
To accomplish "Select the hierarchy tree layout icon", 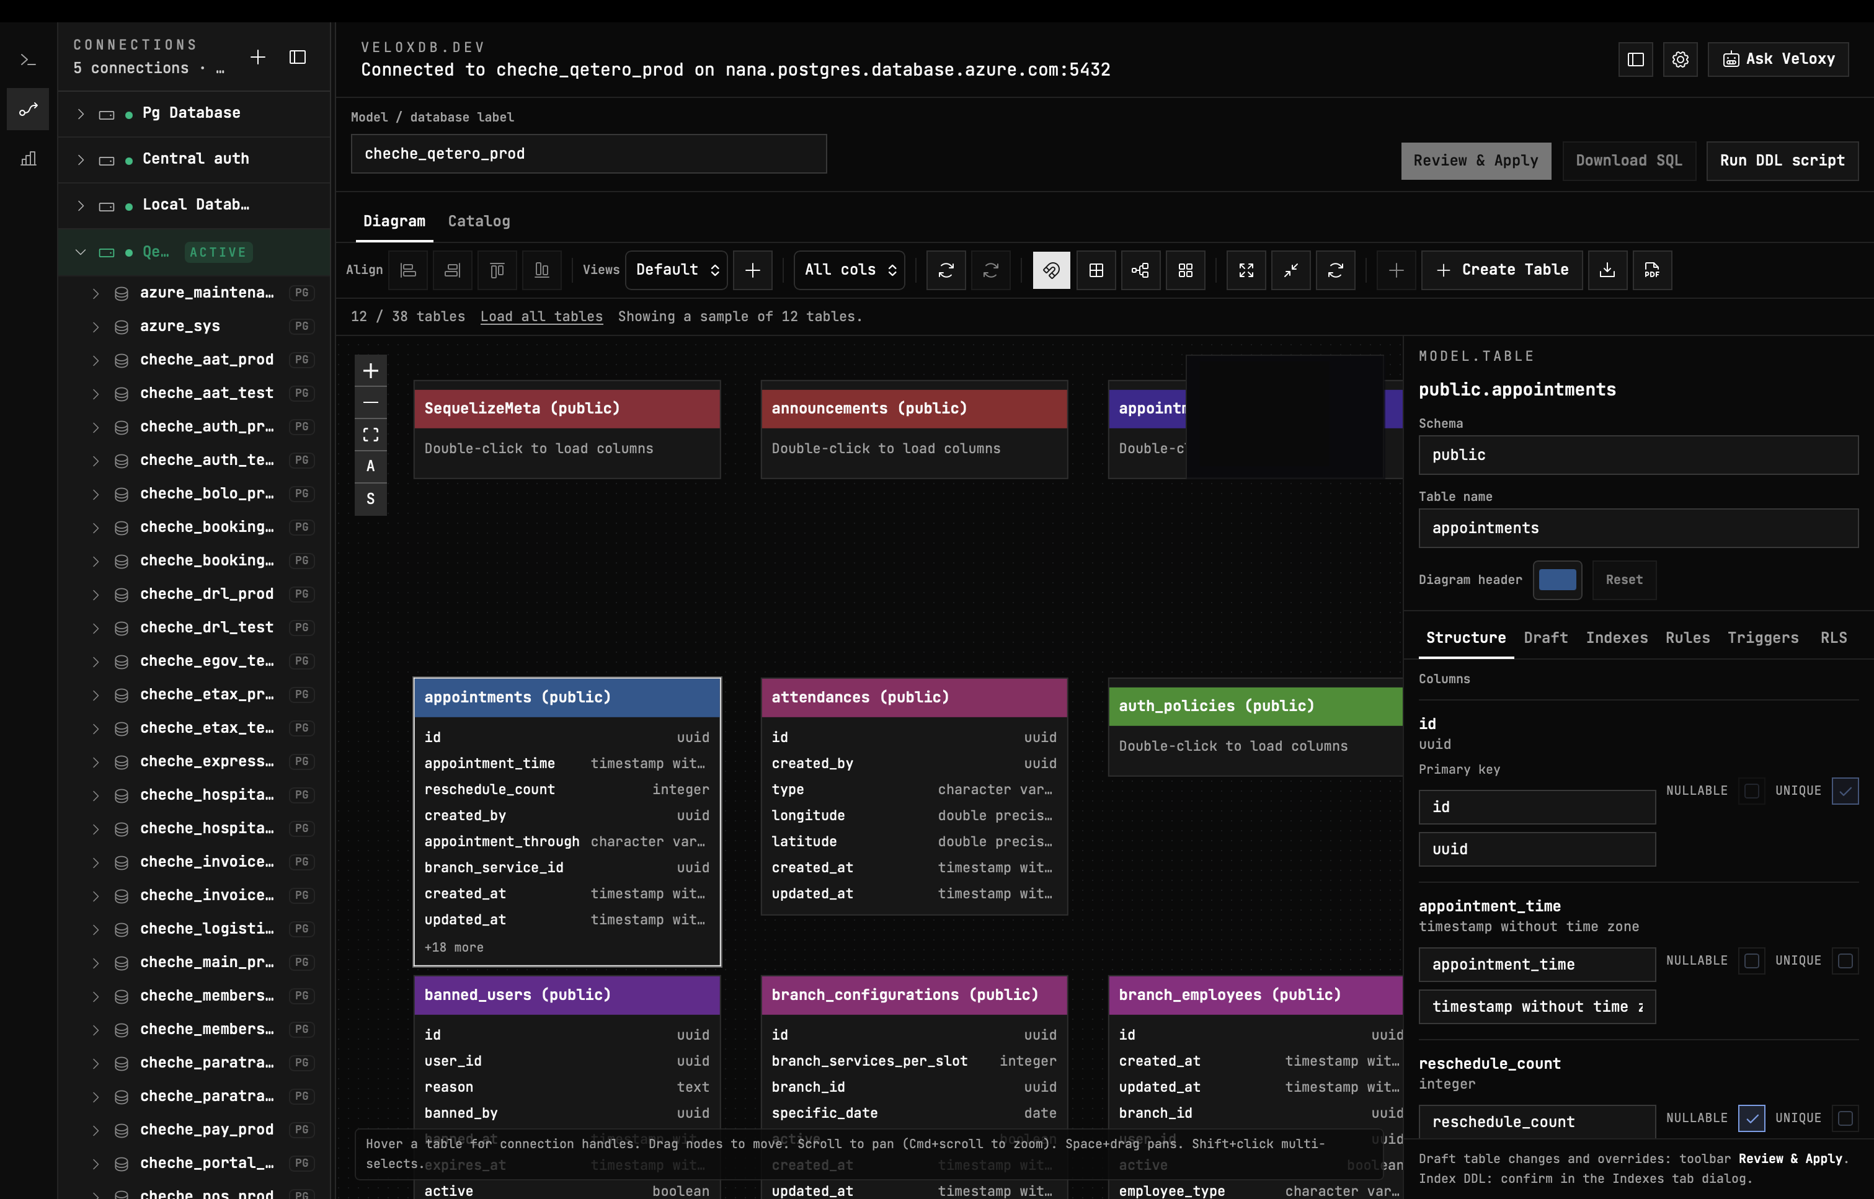I will [x=1140, y=270].
